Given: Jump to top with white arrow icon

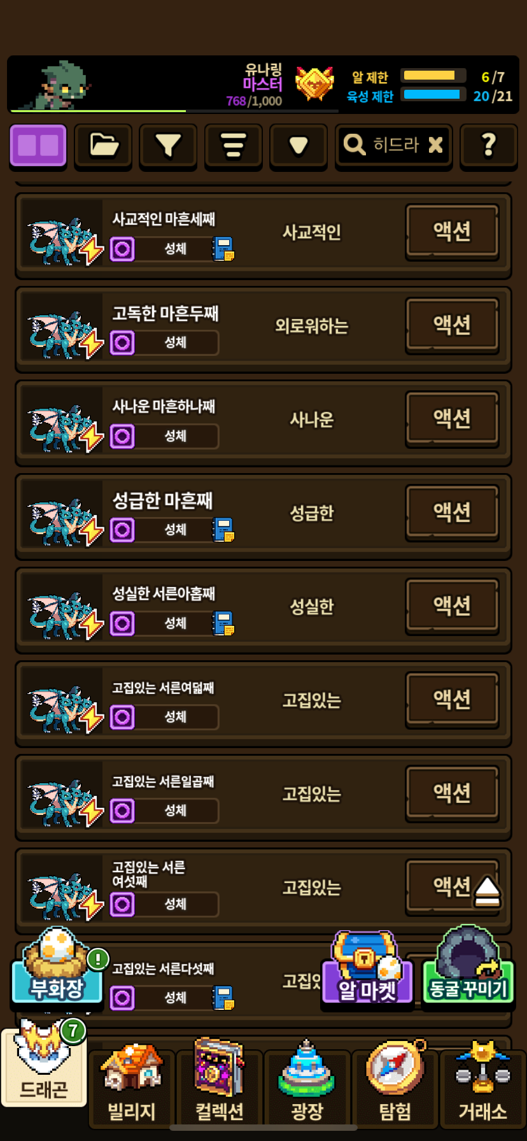Looking at the screenshot, I should [x=488, y=891].
